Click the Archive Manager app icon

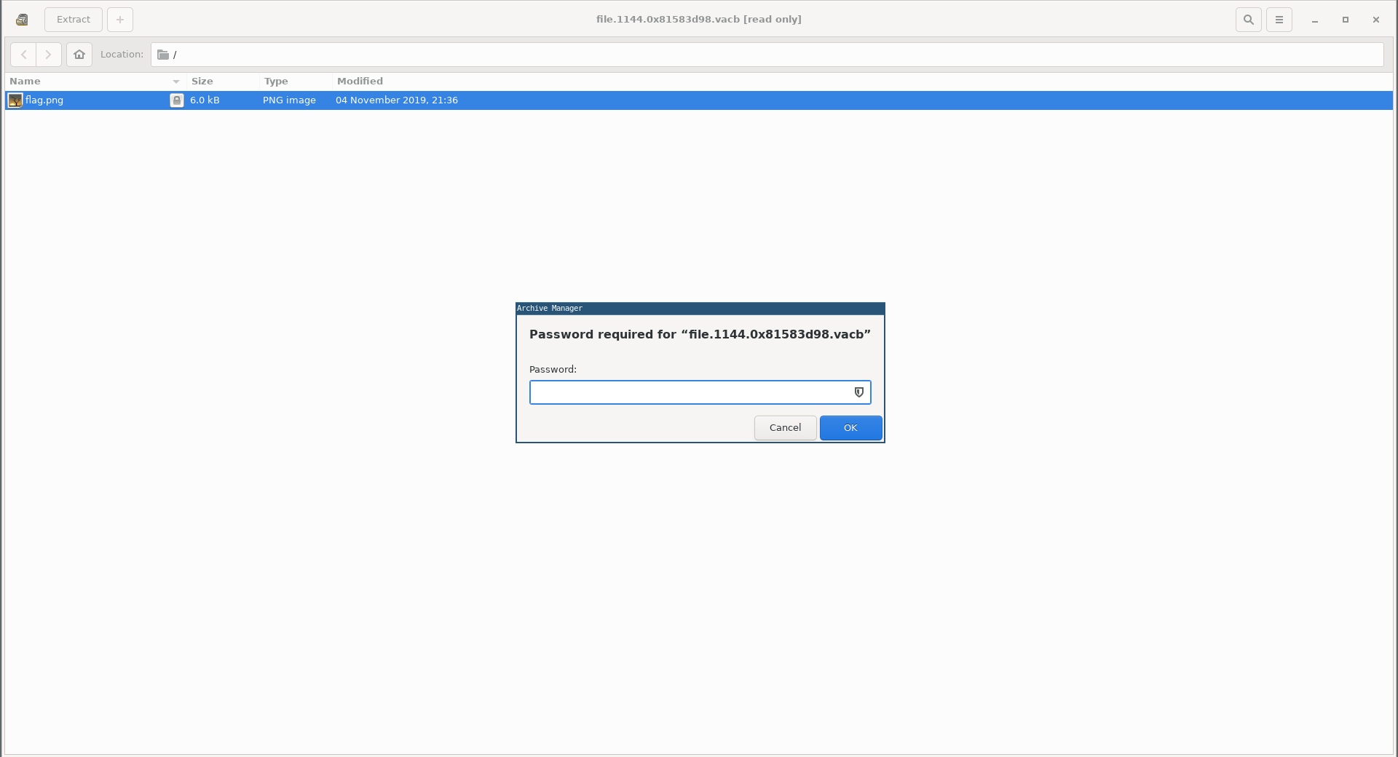point(22,20)
